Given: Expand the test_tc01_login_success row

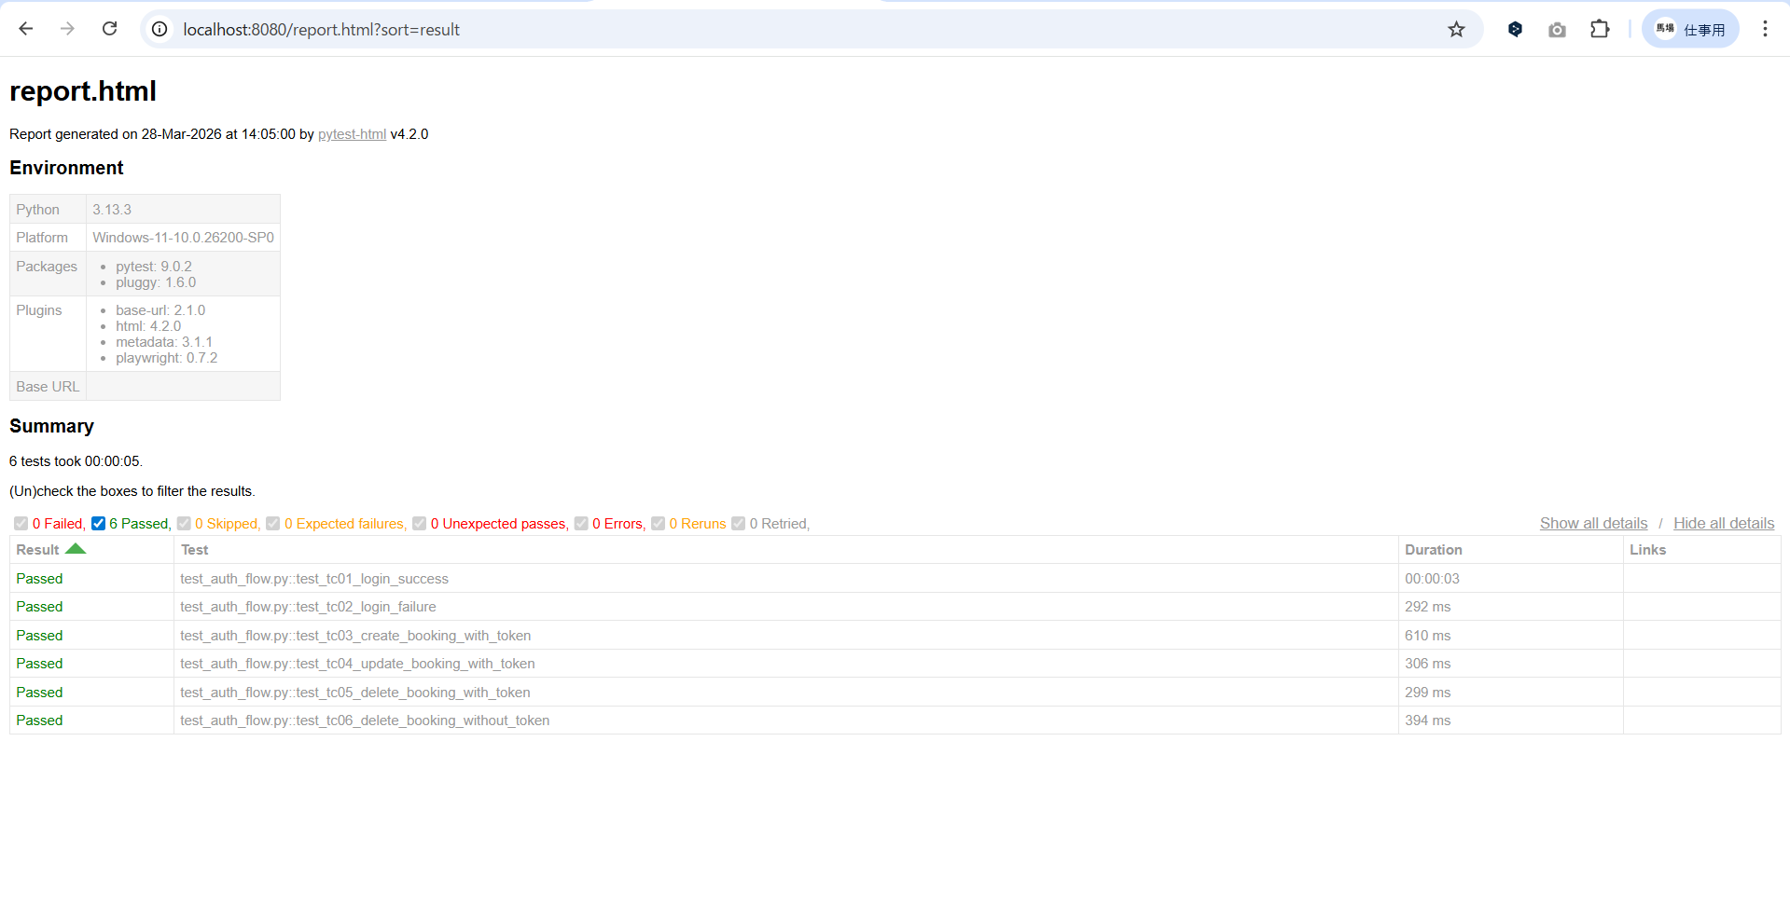Looking at the screenshot, I should click(x=313, y=579).
